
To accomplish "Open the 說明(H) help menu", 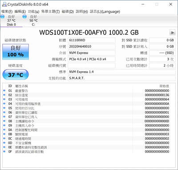I will [x=82, y=12].
